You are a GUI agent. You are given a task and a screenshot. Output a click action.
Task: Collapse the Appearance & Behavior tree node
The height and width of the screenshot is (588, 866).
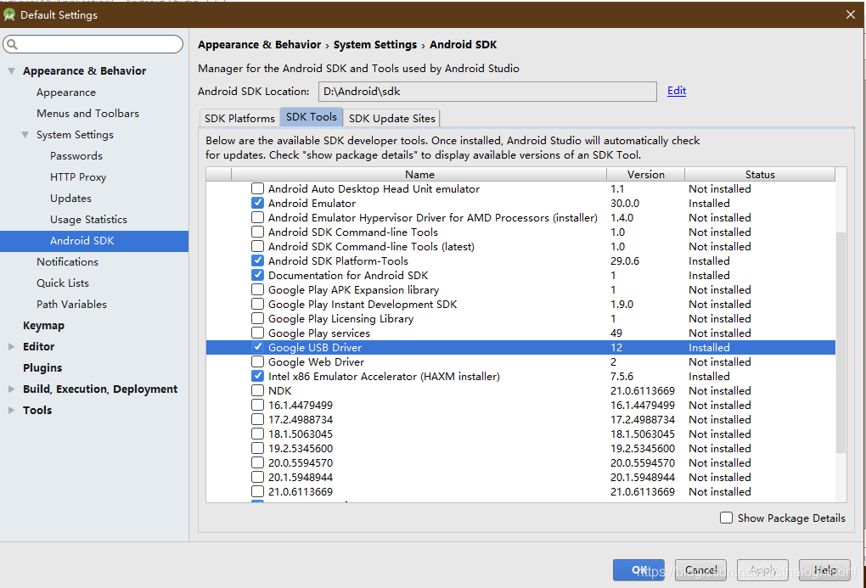point(12,70)
